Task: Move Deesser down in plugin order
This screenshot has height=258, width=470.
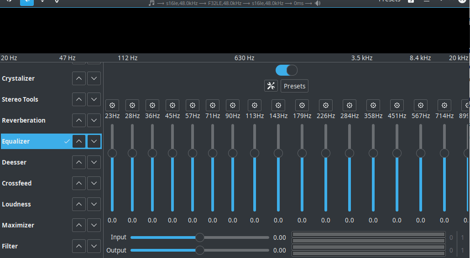Action: [x=94, y=162]
